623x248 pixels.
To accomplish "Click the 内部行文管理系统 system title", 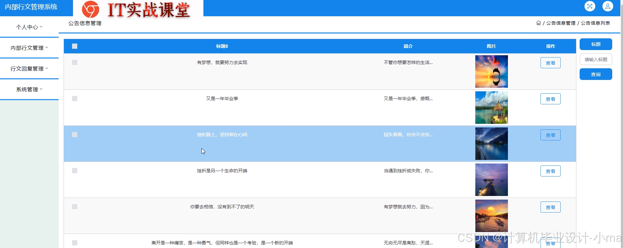I will [31, 7].
